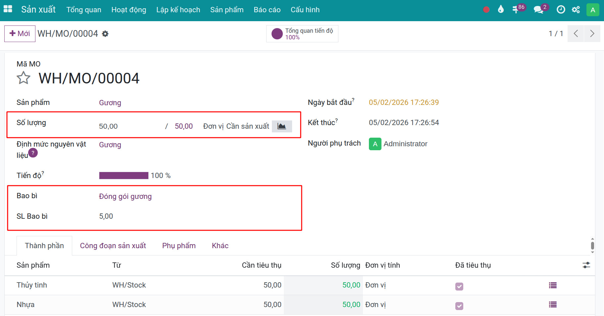Image resolution: width=604 pixels, height=316 pixels.
Task: Open details list icon for Thủy tinh row
Action: pos(552,285)
